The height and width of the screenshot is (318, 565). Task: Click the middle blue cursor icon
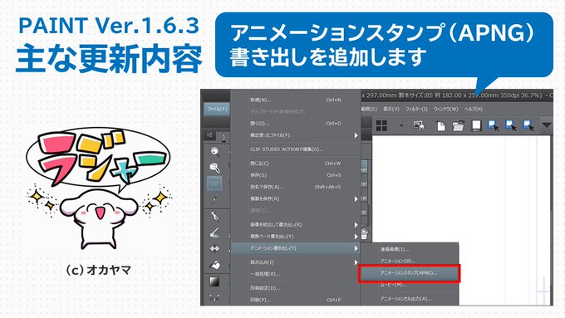pyautogui.click(x=511, y=125)
